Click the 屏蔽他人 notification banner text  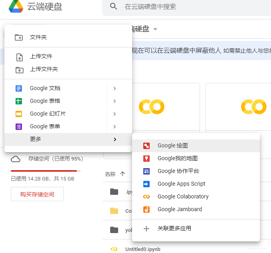[176, 51]
